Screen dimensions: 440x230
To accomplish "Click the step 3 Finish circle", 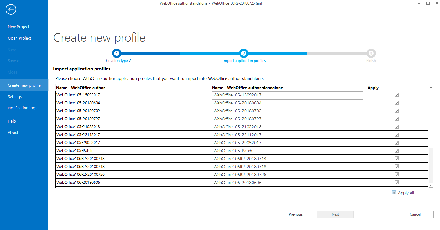I will (x=371, y=53).
